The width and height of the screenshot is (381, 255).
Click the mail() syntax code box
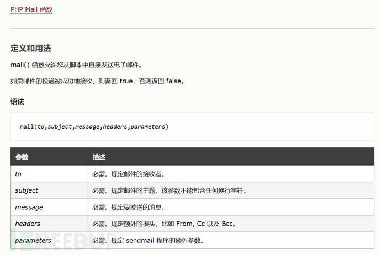pos(192,126)
